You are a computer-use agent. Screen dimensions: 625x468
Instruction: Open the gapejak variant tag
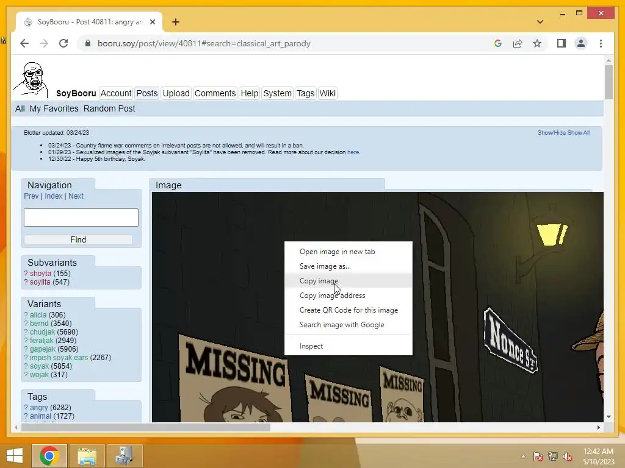[x=42, y=349]
